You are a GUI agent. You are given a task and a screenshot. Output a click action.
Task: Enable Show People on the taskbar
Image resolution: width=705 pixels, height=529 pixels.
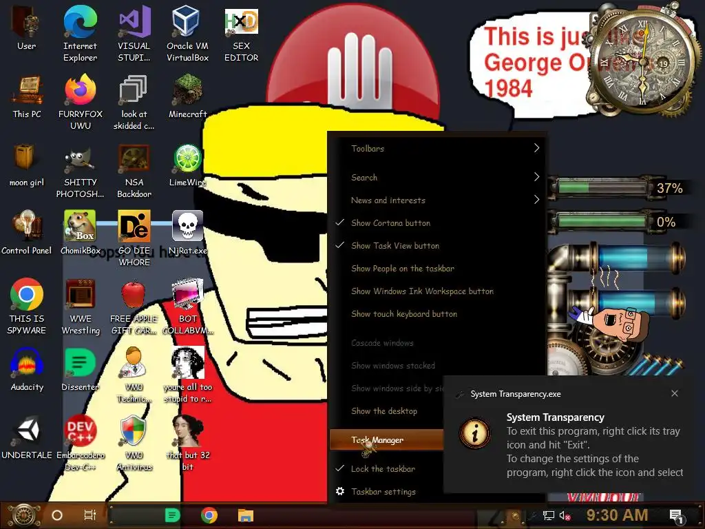click(x=437, y=268)
